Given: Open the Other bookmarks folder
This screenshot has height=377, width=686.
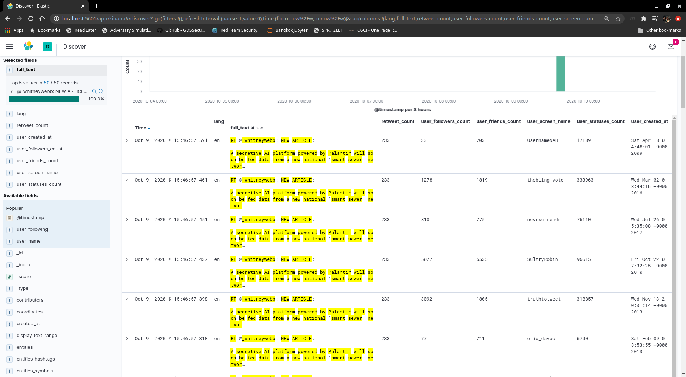Looking at the screenshot, I should (x=659, y=30).
